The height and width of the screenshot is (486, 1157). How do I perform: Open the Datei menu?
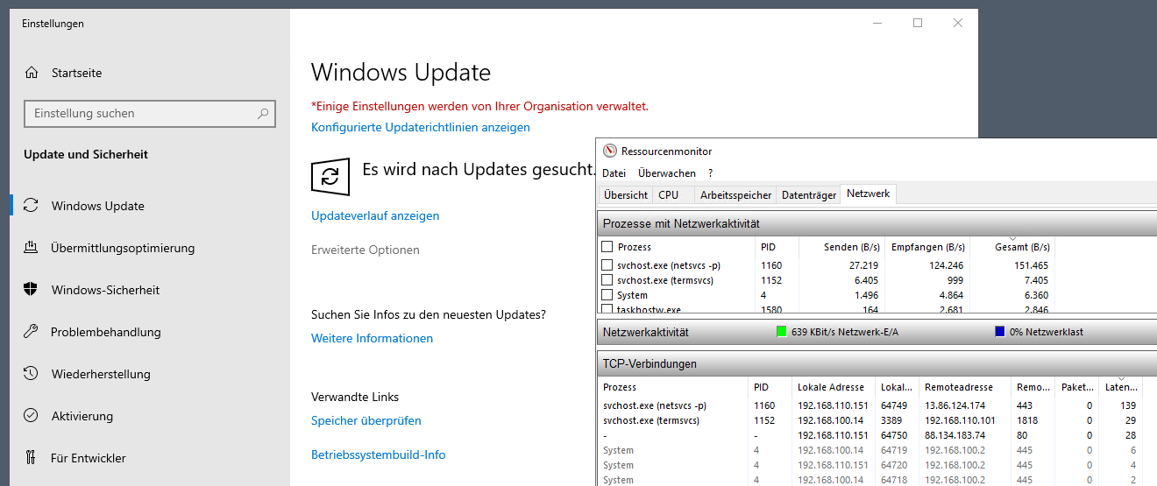click(x=614, y=173)
